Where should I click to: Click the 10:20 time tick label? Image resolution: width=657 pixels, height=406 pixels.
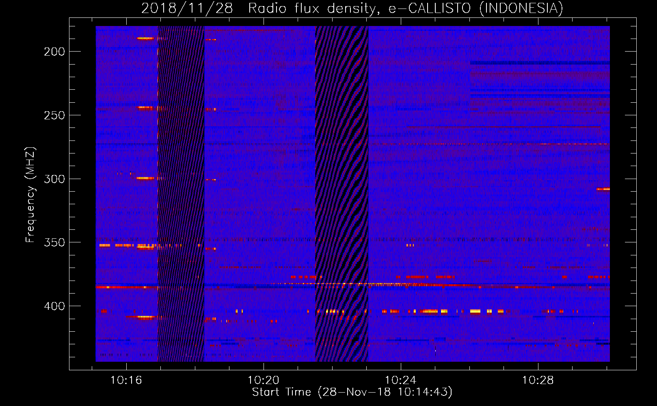264,380
